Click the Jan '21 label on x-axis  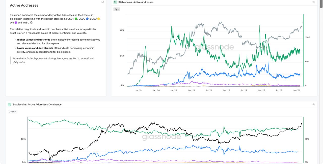(x=192, y=90)
